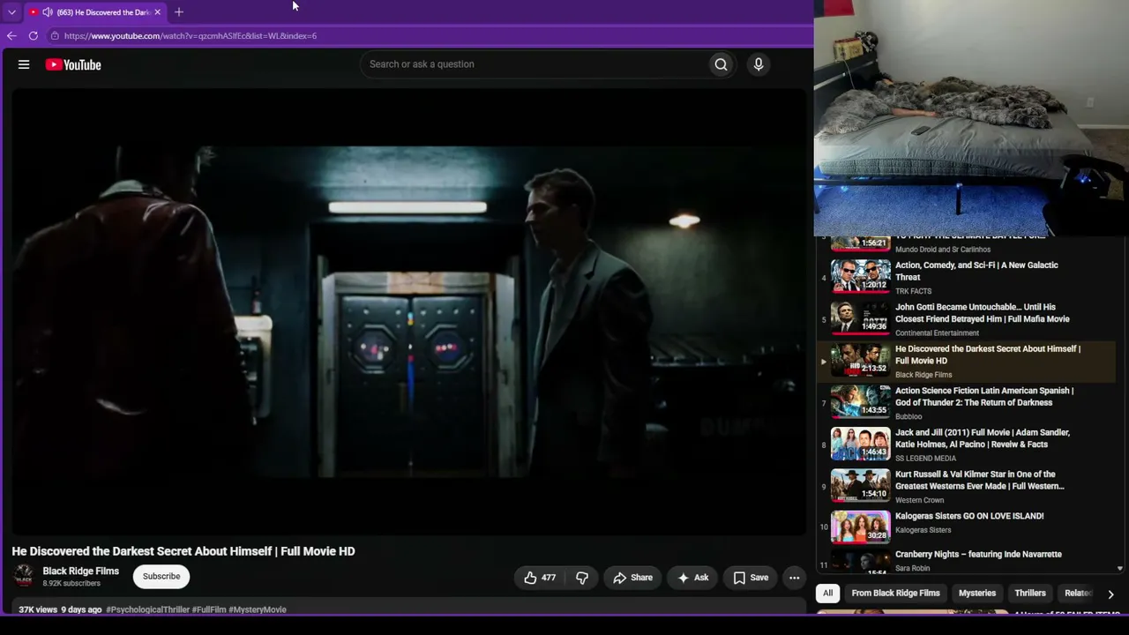Screen dimensions: 1129x635
Task: Open the Black Ridge Films channel avatar
Action: 24,576
